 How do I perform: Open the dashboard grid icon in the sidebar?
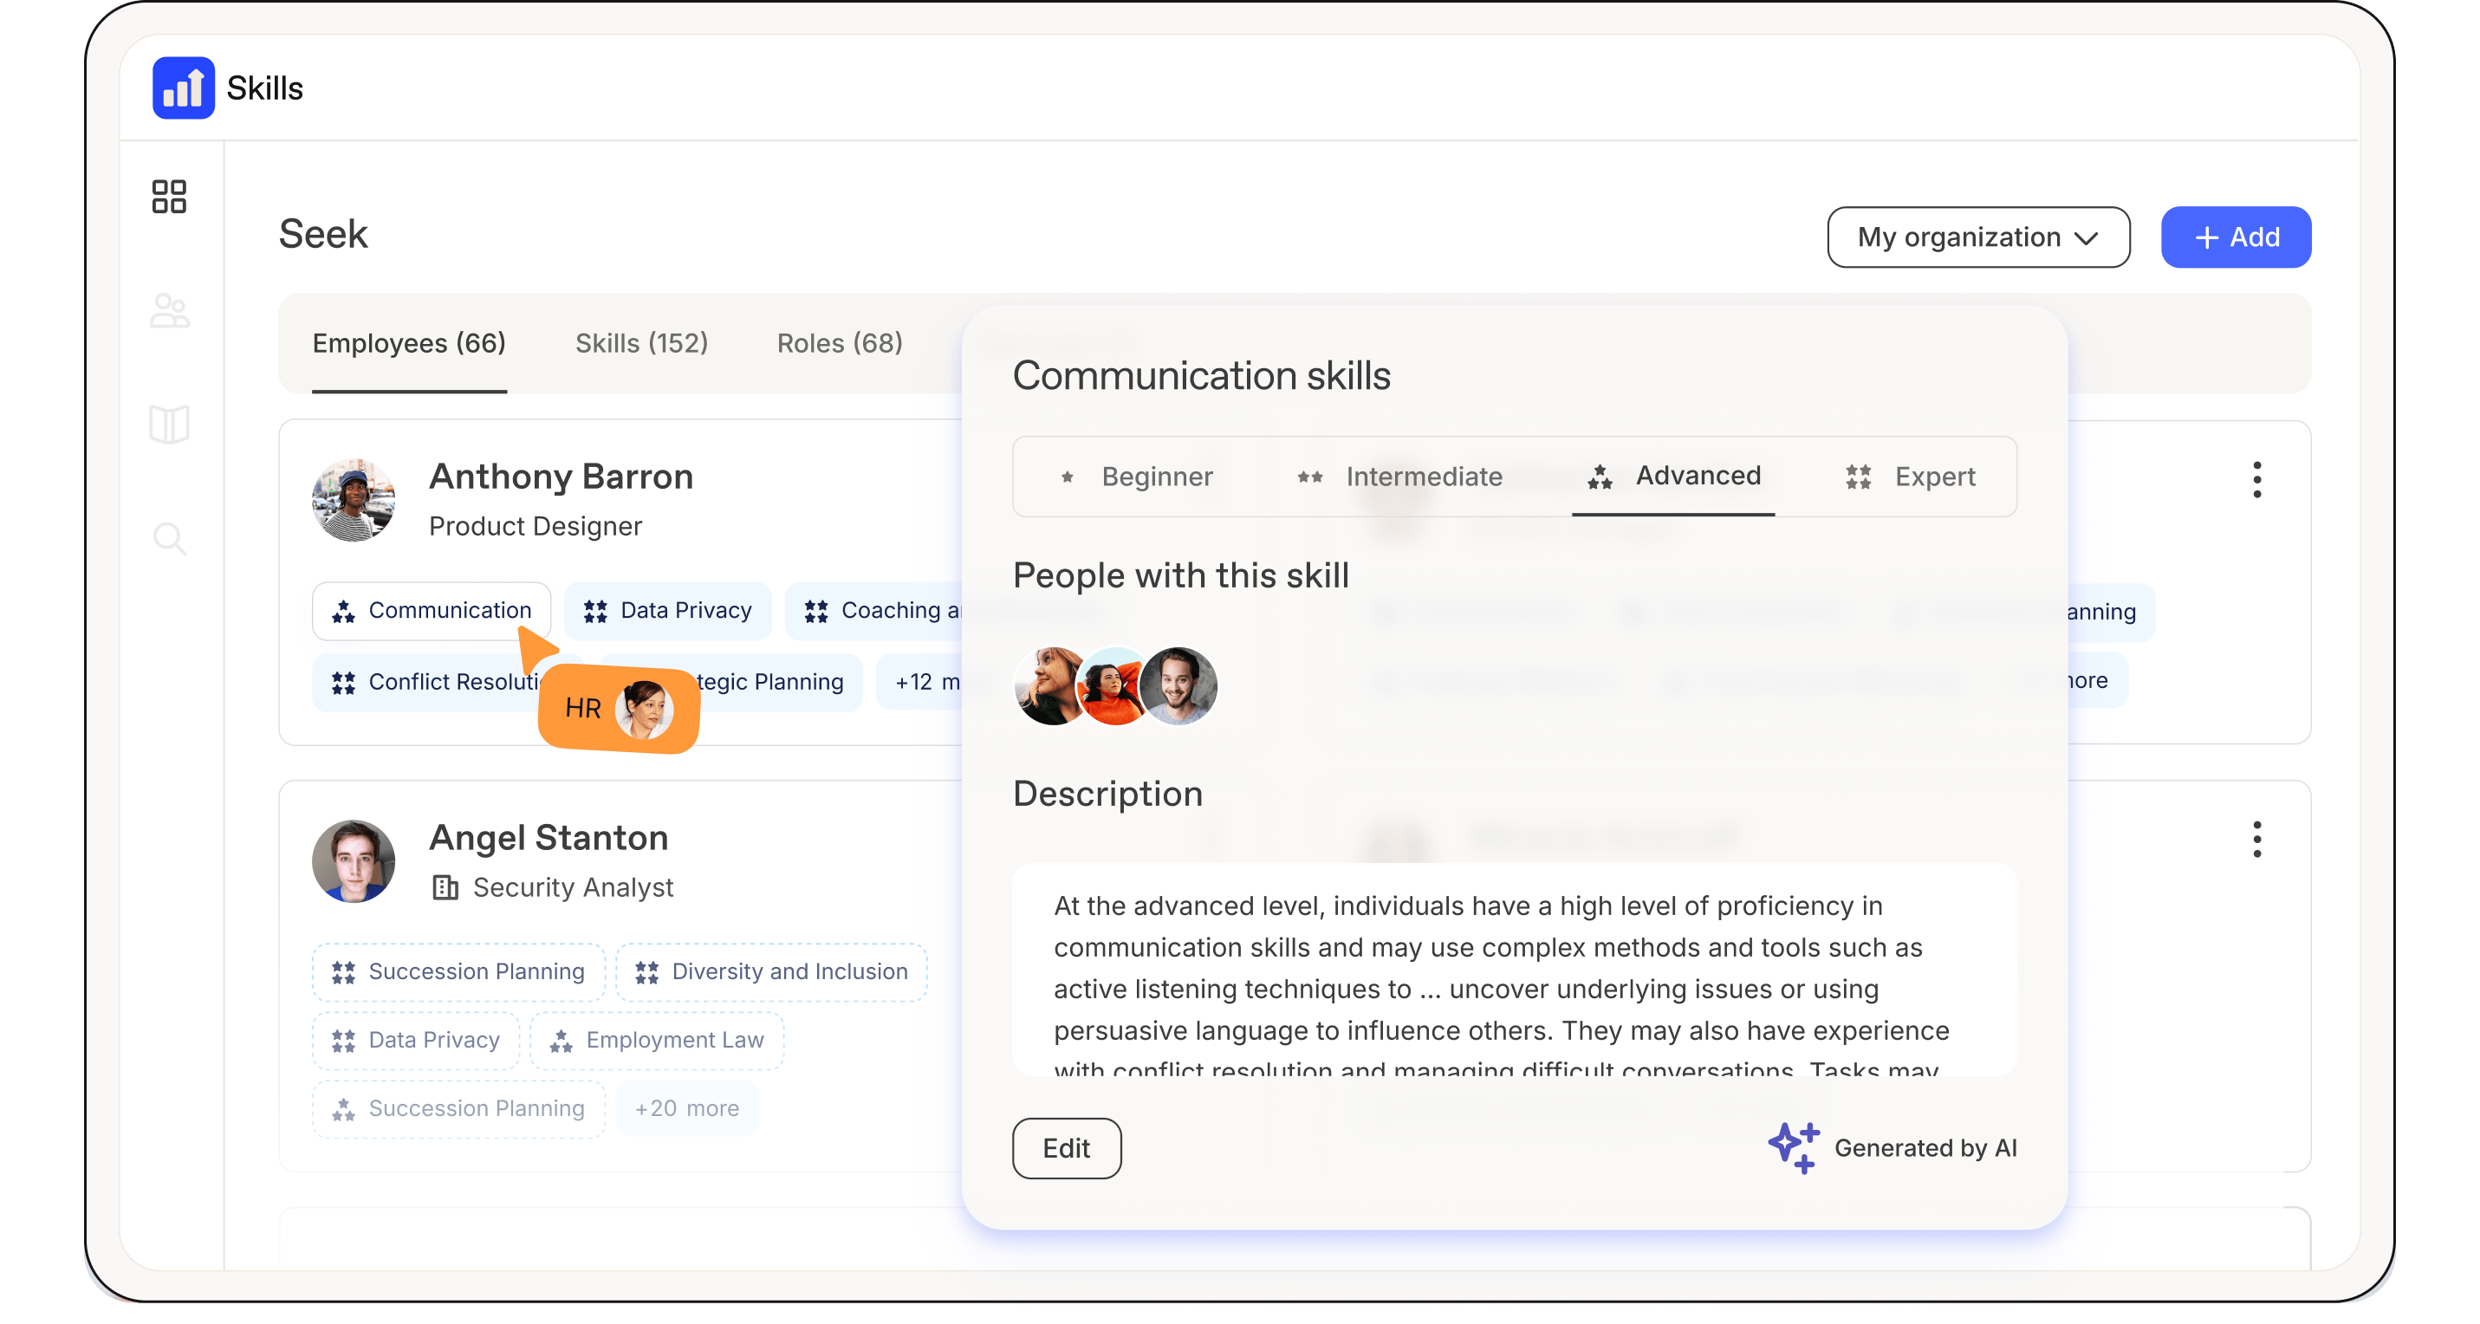(168, 197)
